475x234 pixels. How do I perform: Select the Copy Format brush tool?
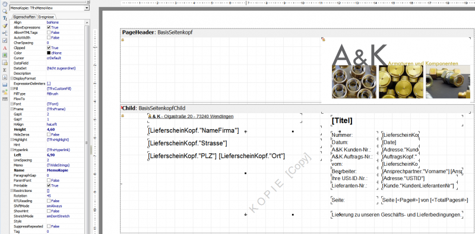[5, 26]
